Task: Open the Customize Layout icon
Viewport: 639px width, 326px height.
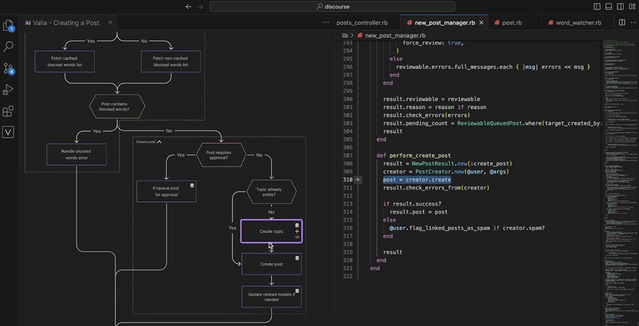Action: (632, 6)
